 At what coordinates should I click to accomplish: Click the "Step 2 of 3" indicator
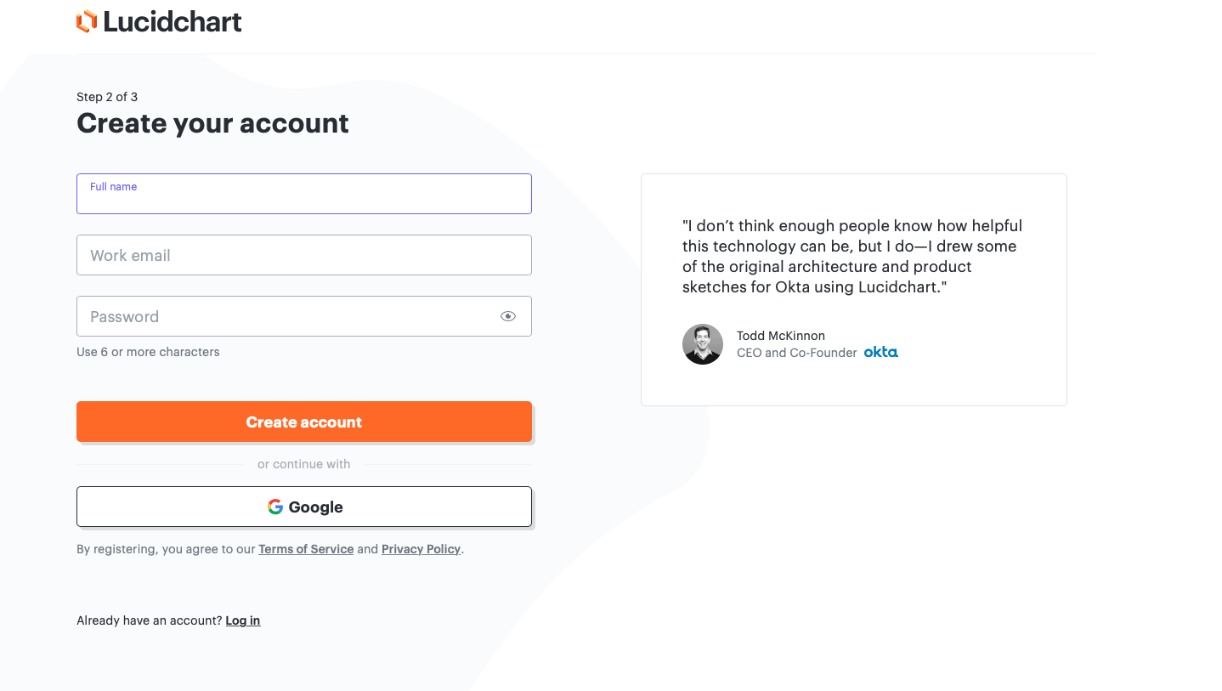coord(107,97)
